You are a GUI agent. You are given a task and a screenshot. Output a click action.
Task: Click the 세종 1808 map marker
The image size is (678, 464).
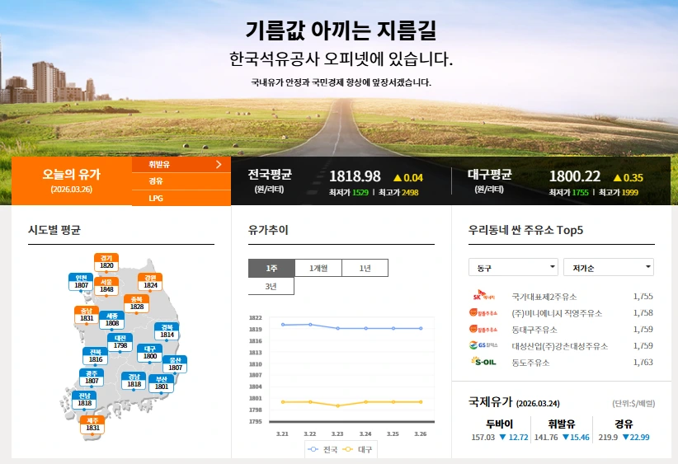tap(112, 320)
